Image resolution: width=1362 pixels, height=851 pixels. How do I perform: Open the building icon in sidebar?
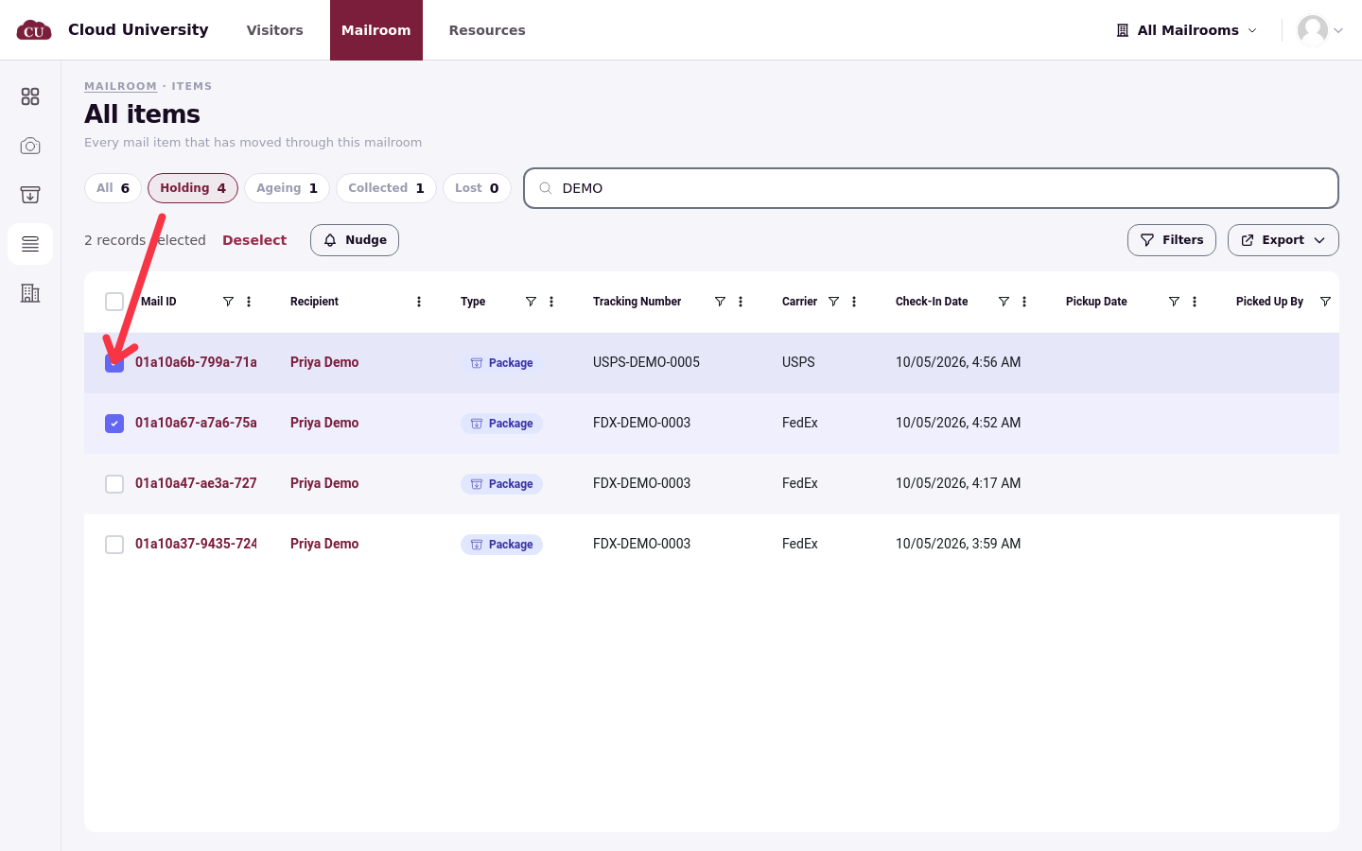click(x=30, y=293)
